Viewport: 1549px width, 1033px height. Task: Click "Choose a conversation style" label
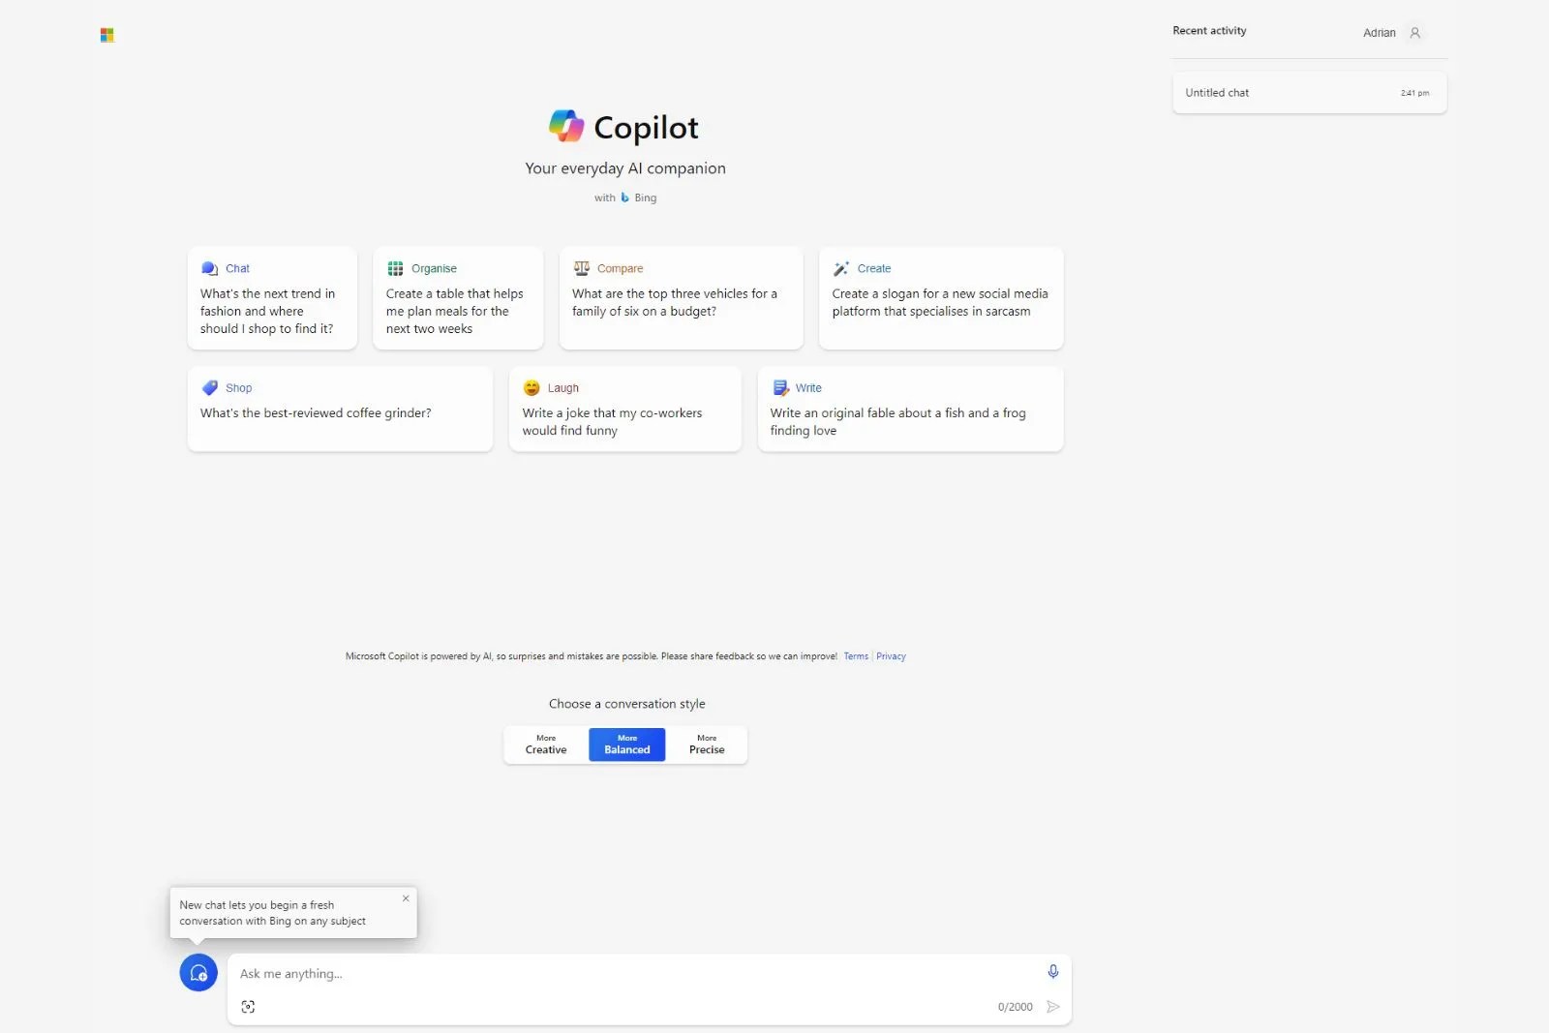coord(627,704)
